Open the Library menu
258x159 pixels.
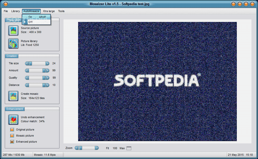[x=15, y=11]
